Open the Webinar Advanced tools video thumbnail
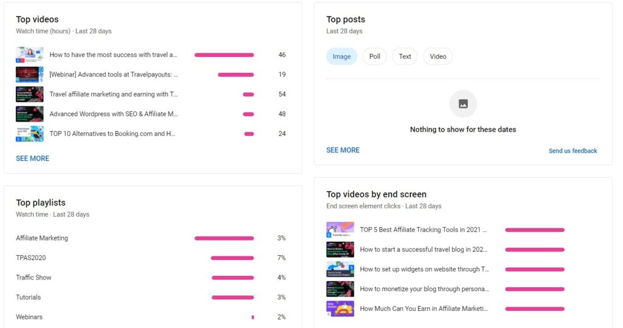This screenshot has height=328, width=623. pos(29,75)
